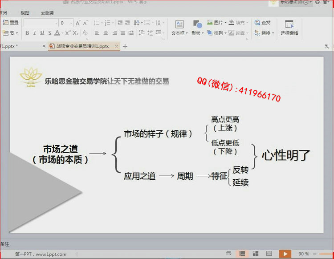334x259 pixels.
Task: Click the zoom slider minus control
Action: 314,254
